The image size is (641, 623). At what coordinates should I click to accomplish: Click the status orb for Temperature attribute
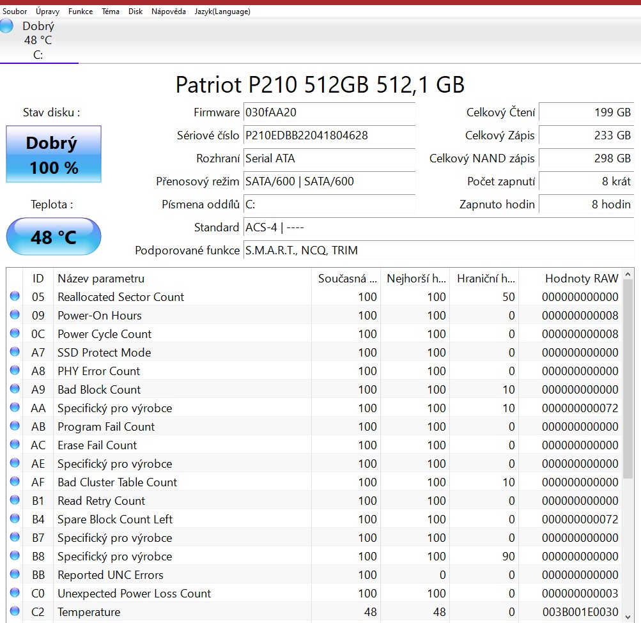click(x=14, y=611)
